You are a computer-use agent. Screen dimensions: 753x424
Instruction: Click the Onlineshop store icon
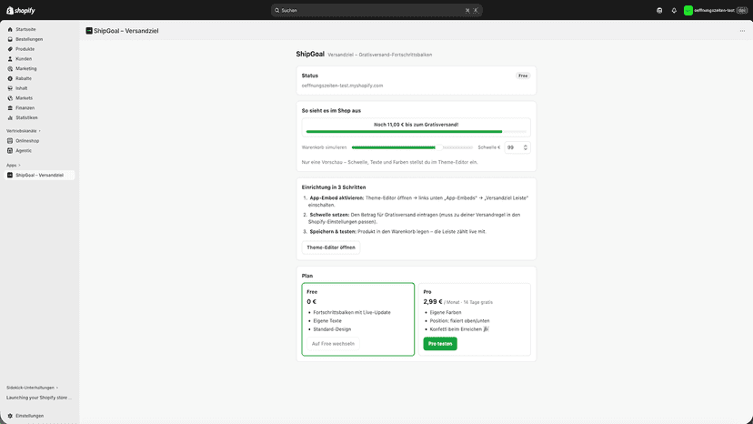[10, 141]
